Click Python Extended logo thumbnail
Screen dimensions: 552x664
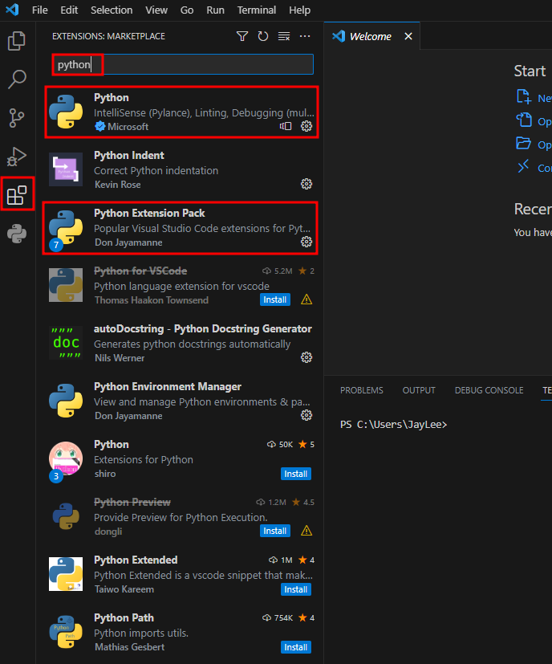point(66,574)
